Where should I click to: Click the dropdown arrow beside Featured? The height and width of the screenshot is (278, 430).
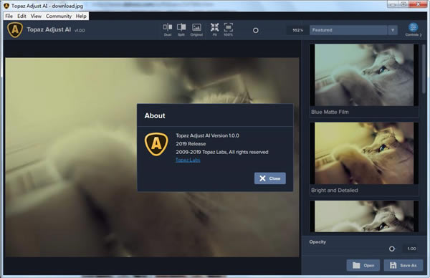pyautogui.click(x=393, y=30)
